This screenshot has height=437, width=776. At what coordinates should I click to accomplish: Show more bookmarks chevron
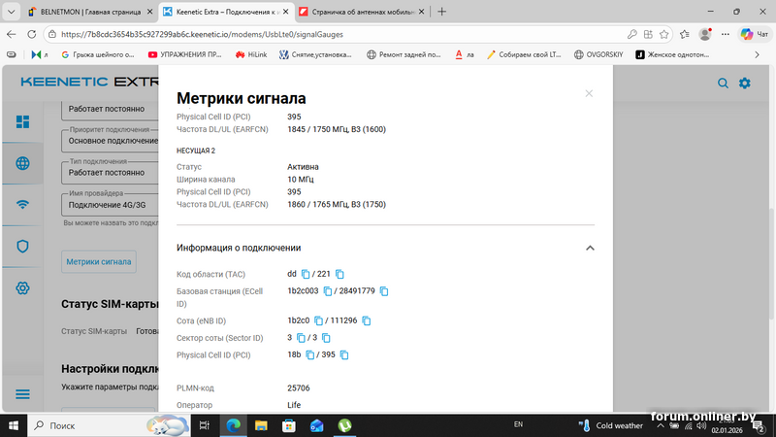coord(757,54)
